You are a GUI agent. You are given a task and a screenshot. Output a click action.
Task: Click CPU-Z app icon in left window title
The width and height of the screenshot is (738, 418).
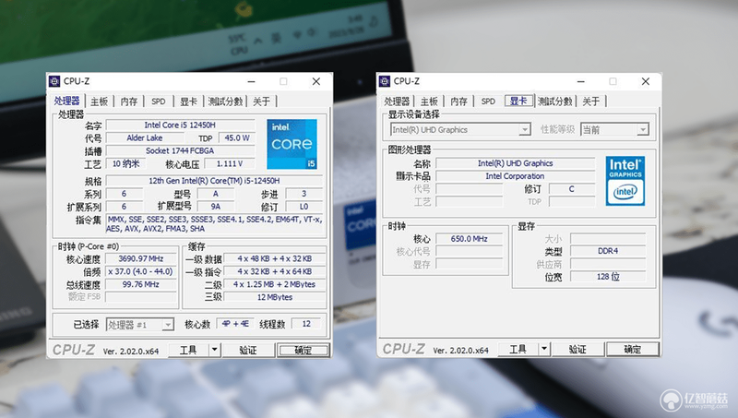coord(54,81)
